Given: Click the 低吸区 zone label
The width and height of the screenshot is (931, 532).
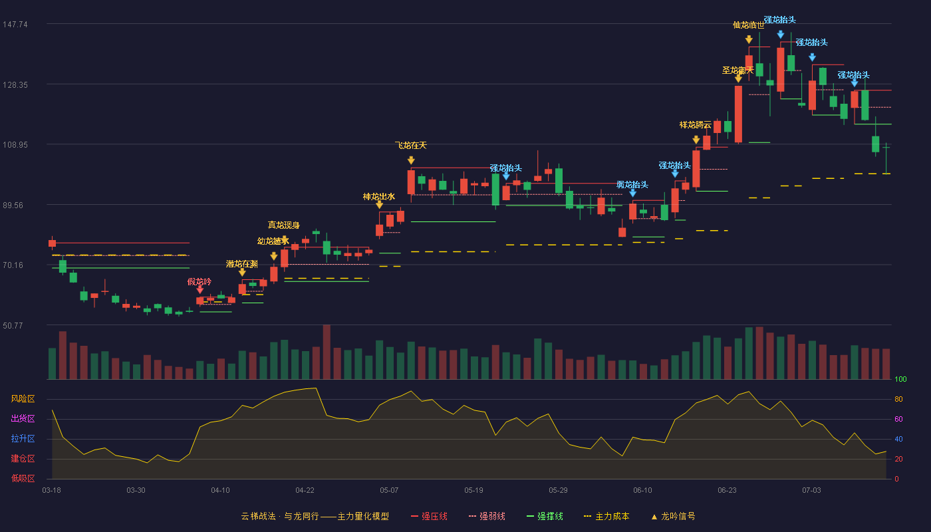Looking at the screenshot, I should point(23,477).
